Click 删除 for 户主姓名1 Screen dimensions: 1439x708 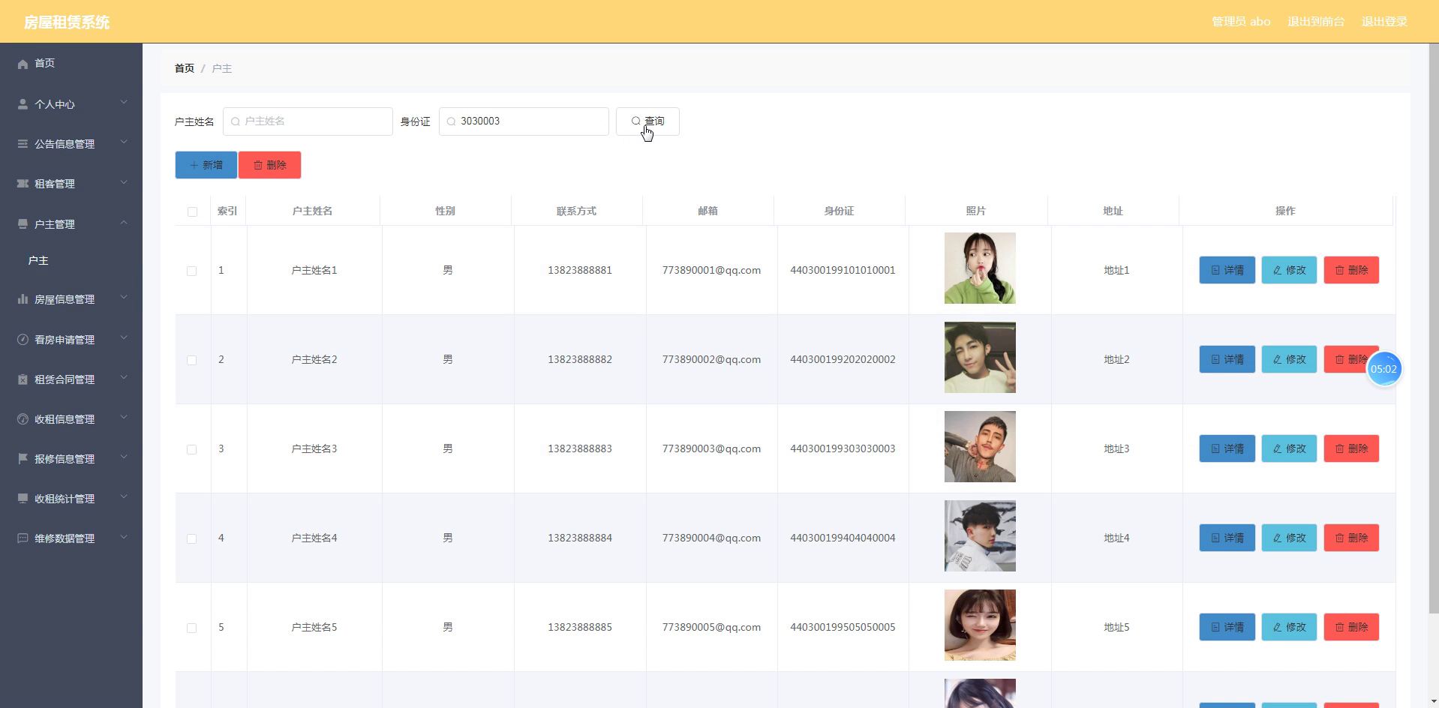pyautogui.click(x=1351, y=270)
